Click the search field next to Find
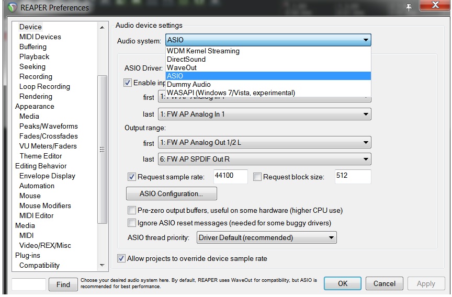 click(x=29, y=284)
